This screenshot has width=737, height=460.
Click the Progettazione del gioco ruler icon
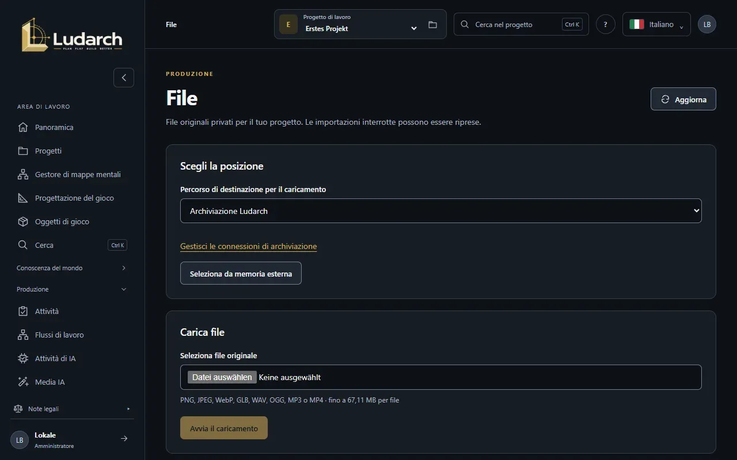23,198
